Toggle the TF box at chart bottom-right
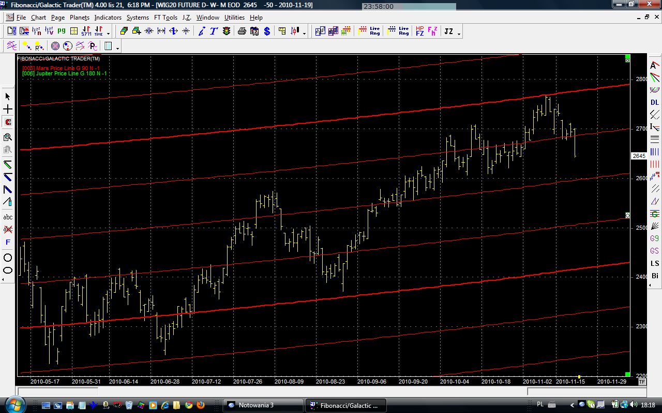The image size is (662, 413). [x=642, y=382]
